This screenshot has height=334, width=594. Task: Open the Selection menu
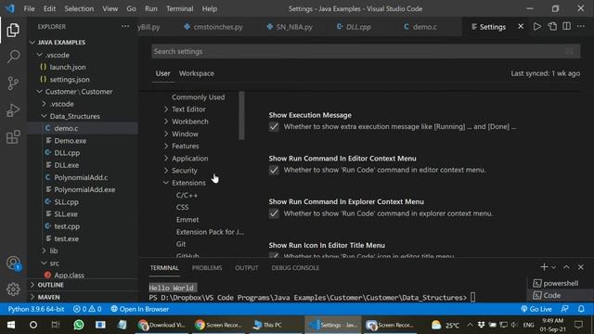pyautogui.click(x=79, y=8)
